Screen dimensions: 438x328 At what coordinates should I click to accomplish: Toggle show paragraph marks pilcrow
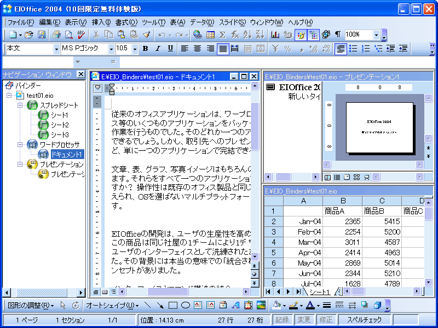[338, 34]
